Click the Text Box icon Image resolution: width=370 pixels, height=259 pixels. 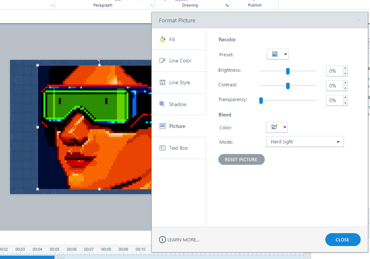pyautogui.click(x=162, y=148)
